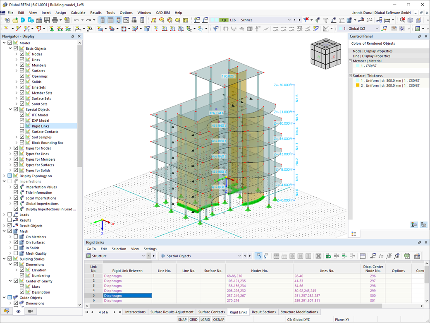This screenshot has height=323, width=430.
Task: Open the Results menu
Action: click(96, 13)
